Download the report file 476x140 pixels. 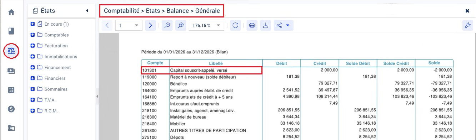265,25
